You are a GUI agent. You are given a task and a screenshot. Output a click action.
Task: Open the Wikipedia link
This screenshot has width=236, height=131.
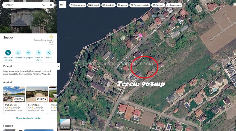(46, 74)
